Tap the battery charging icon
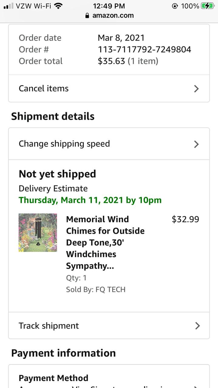This screenshot has height=388, width=218. (x=207, y=6)
